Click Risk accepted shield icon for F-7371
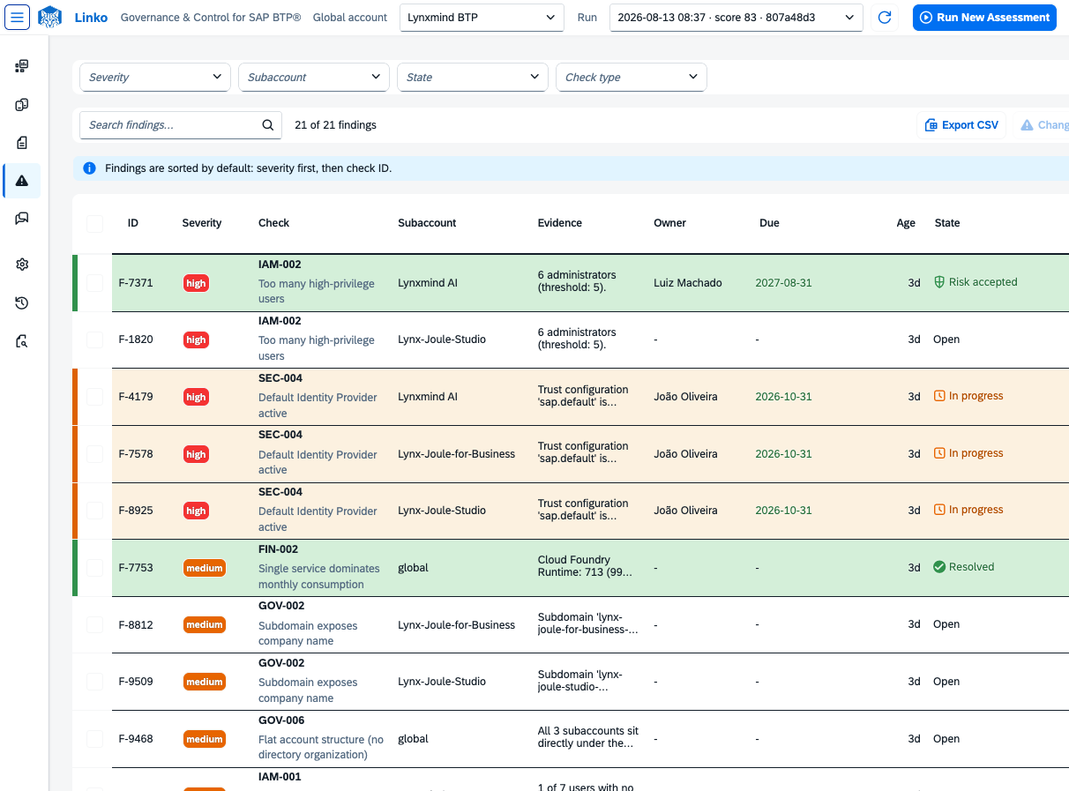Screen dimensions: 1069x791 click(x=939, y=282)
